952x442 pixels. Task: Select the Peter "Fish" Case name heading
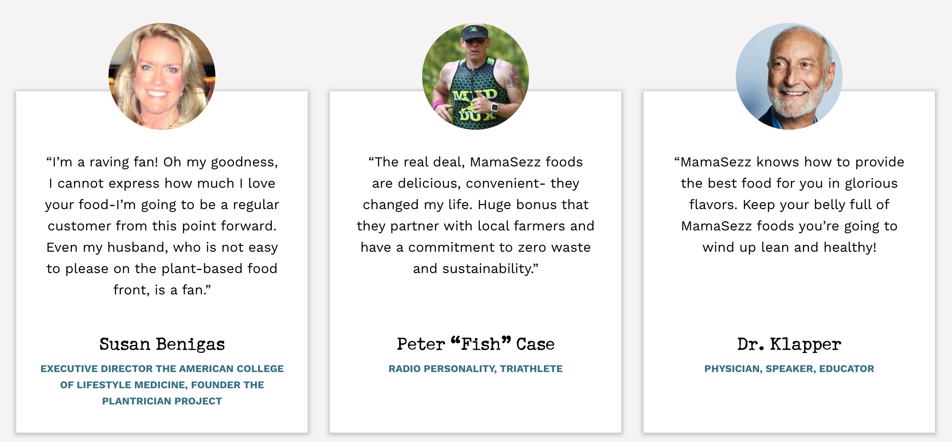click(476, 344)
